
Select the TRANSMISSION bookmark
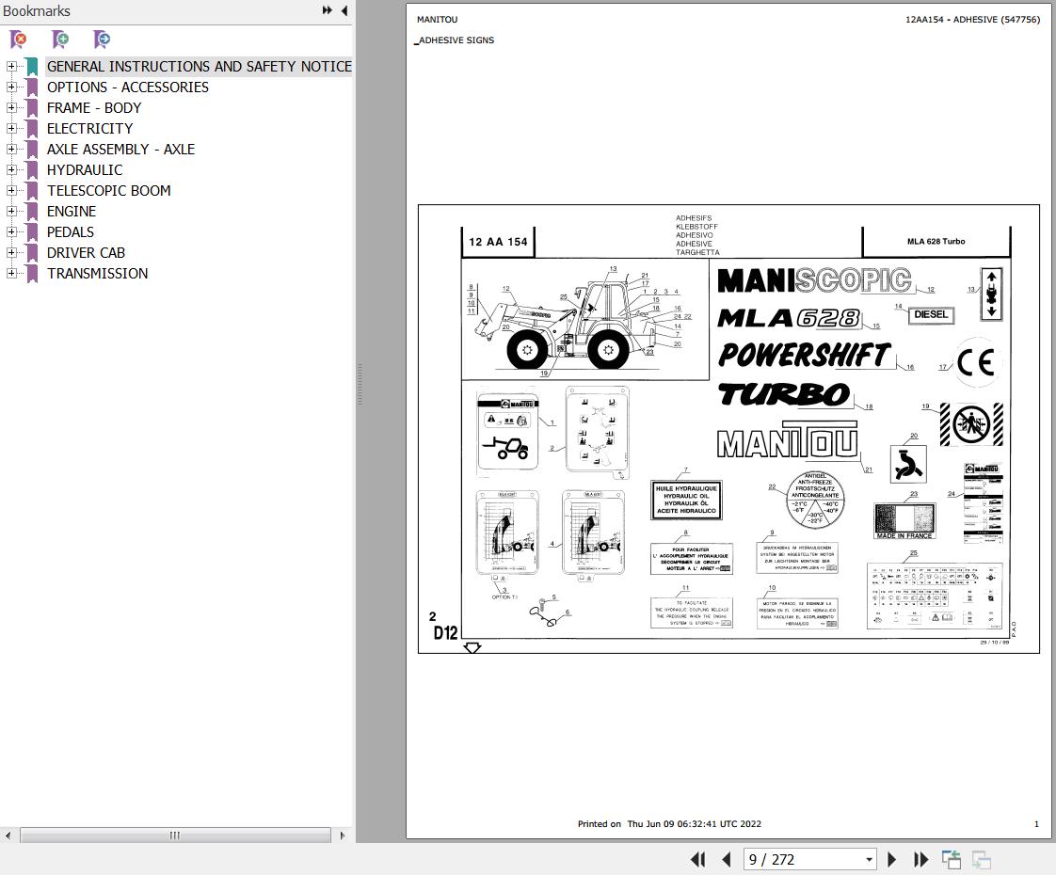click(x=98, y=273)
